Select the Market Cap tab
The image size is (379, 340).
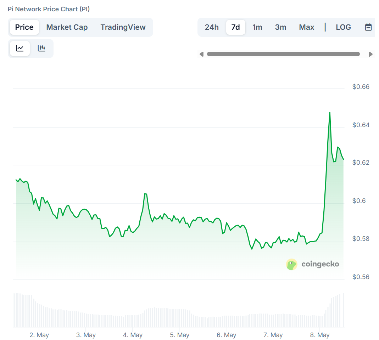(67, 27)
